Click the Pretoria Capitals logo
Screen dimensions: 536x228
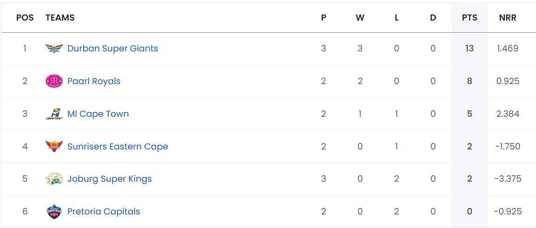(x=54, y=212)
